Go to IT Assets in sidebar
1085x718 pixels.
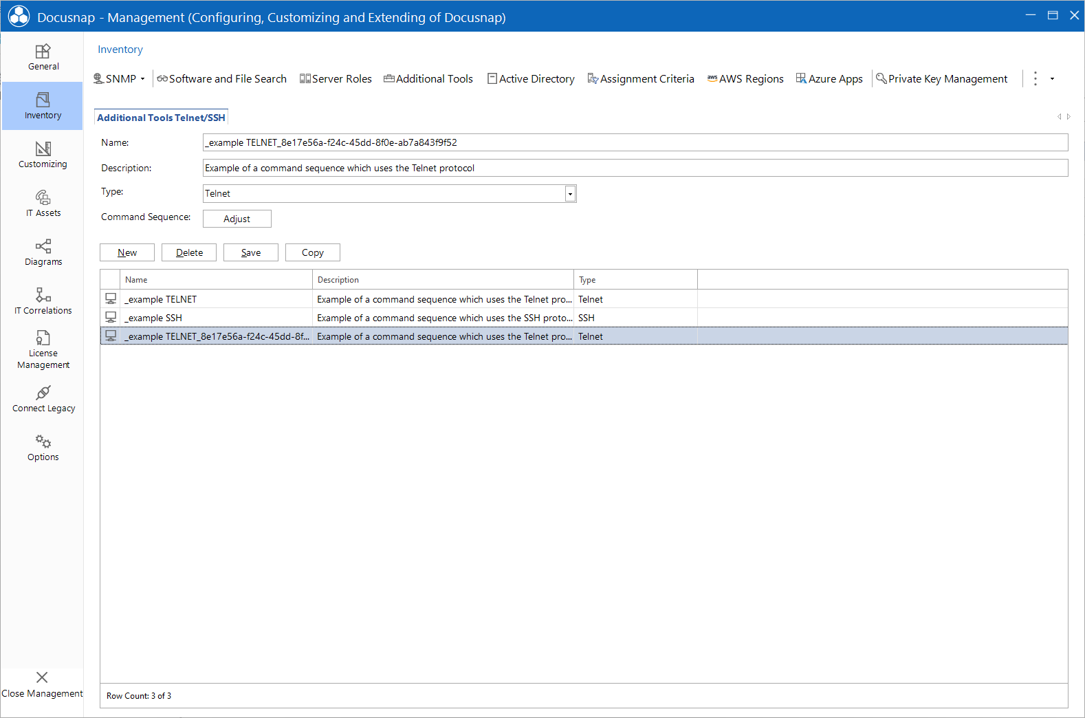43,204
